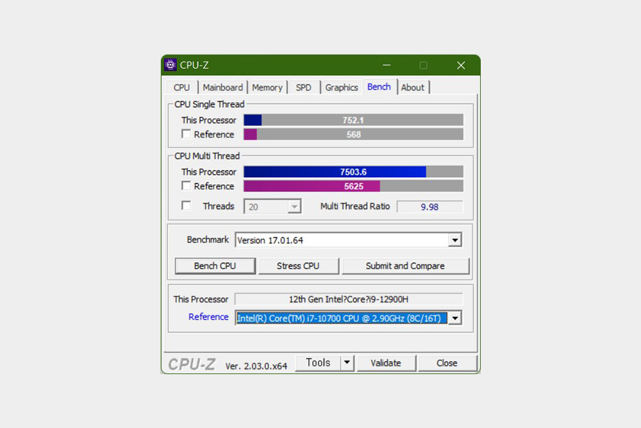This screenshot has height=428, width=641.
Task: Click the Validate button
Action: 386,363
